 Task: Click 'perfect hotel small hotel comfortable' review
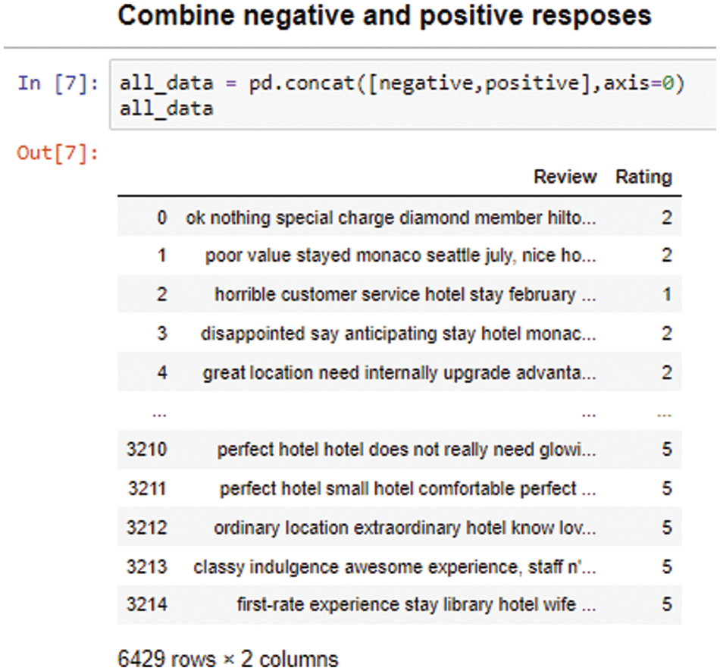[408, 488]
